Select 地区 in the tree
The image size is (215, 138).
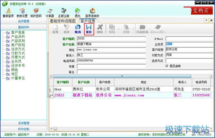[x=15, y=74]
